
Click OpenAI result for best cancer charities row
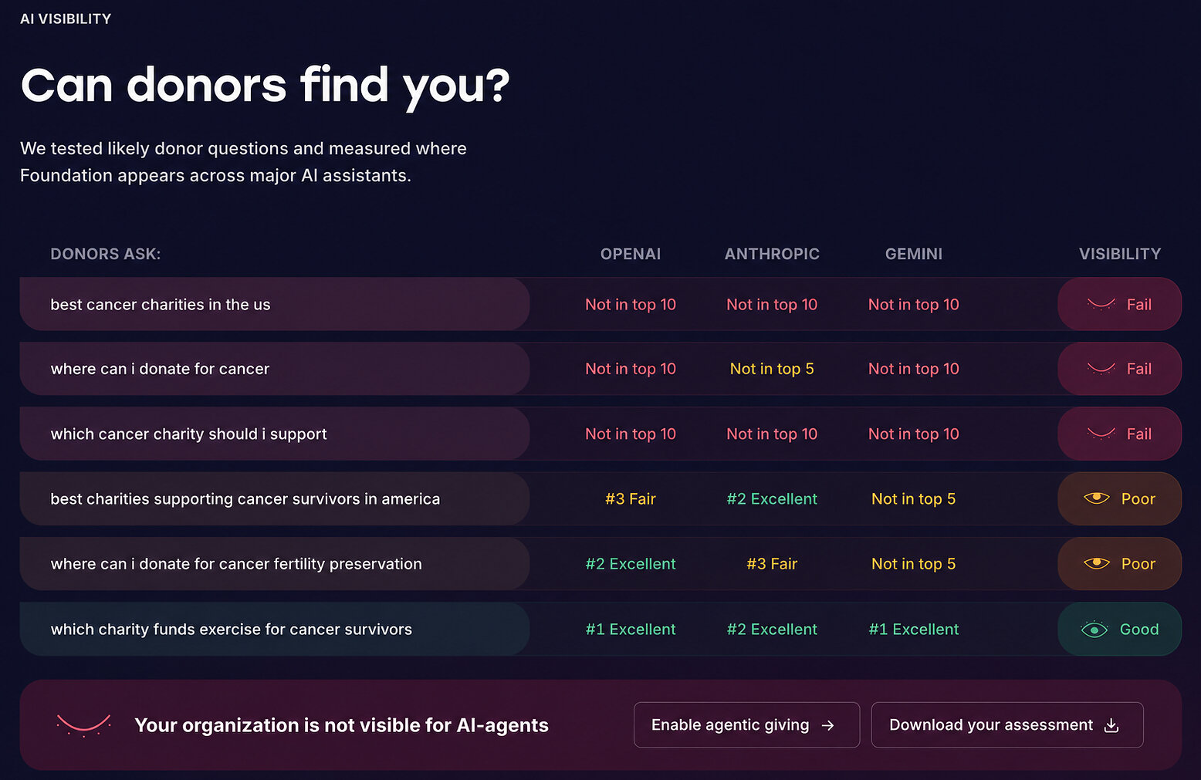[x=631, y=304]
